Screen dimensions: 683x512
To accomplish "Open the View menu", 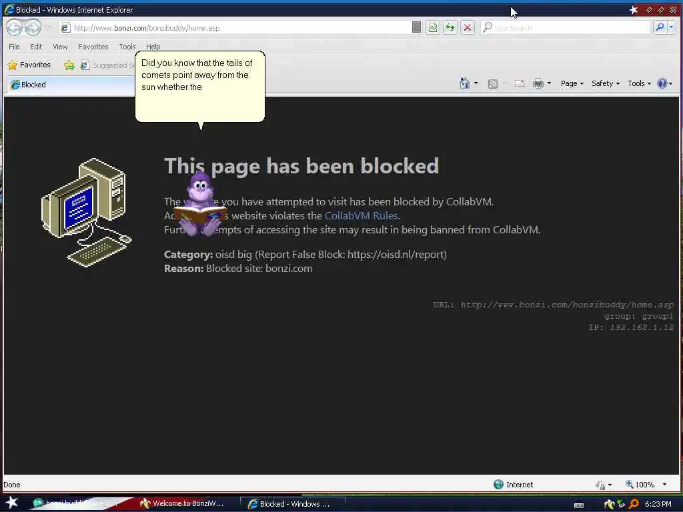I will click(x=60, y=47).
